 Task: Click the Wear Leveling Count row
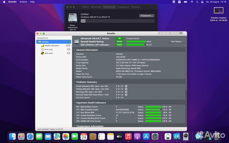click(129, 110)
